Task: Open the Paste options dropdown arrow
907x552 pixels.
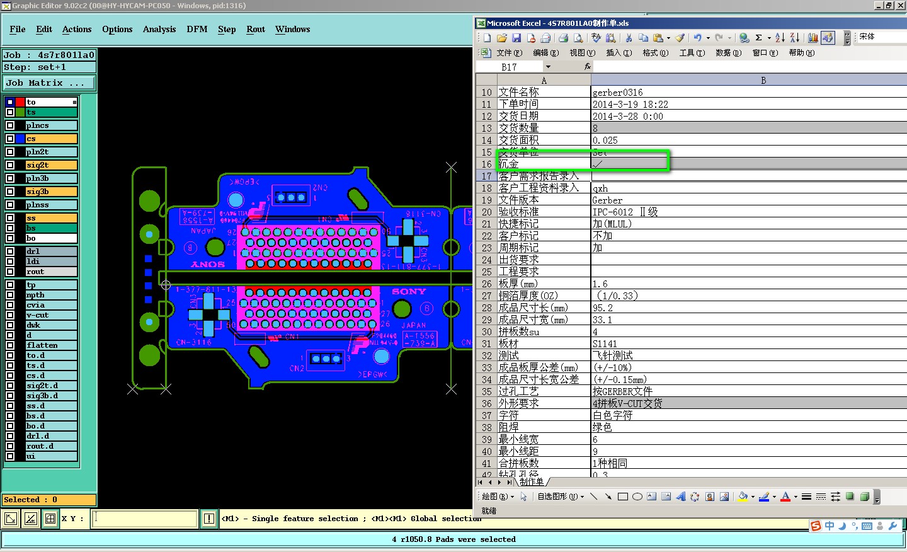Action: [x=668, y=38]
